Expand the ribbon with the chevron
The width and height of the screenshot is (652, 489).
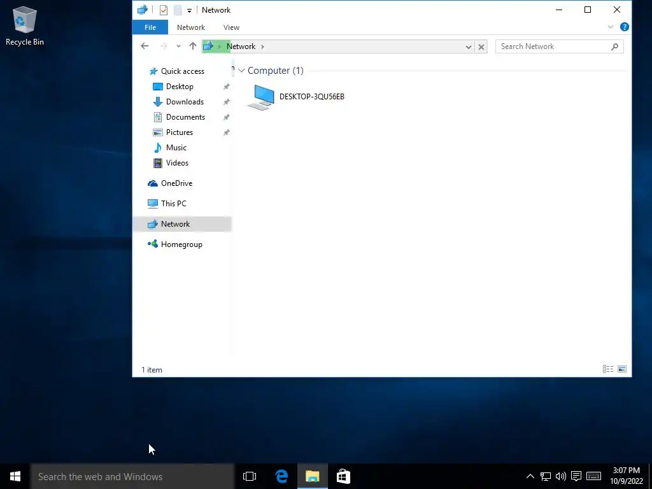[611, 27]
